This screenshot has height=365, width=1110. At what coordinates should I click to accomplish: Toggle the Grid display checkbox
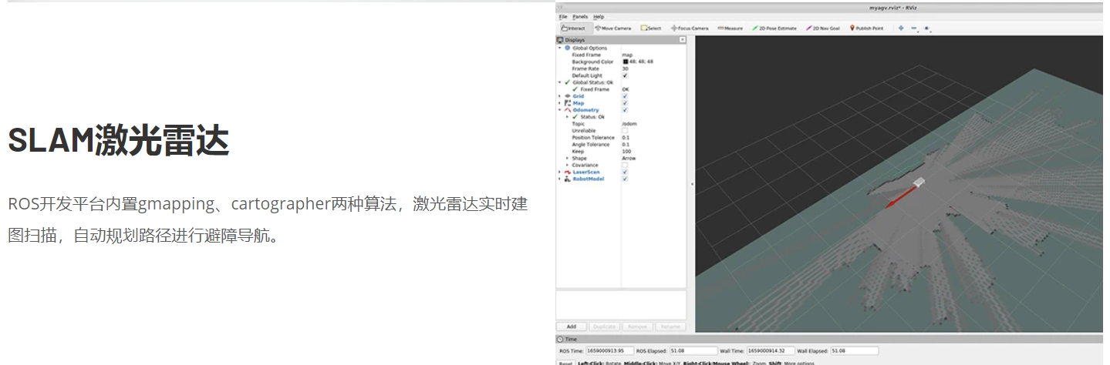tap(625, 96)
